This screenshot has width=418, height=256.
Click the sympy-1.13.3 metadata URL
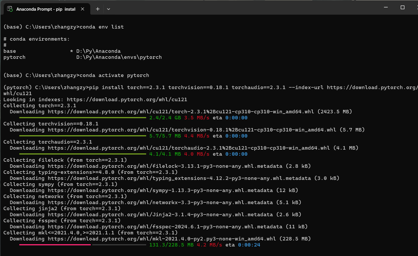pos(160,190)
